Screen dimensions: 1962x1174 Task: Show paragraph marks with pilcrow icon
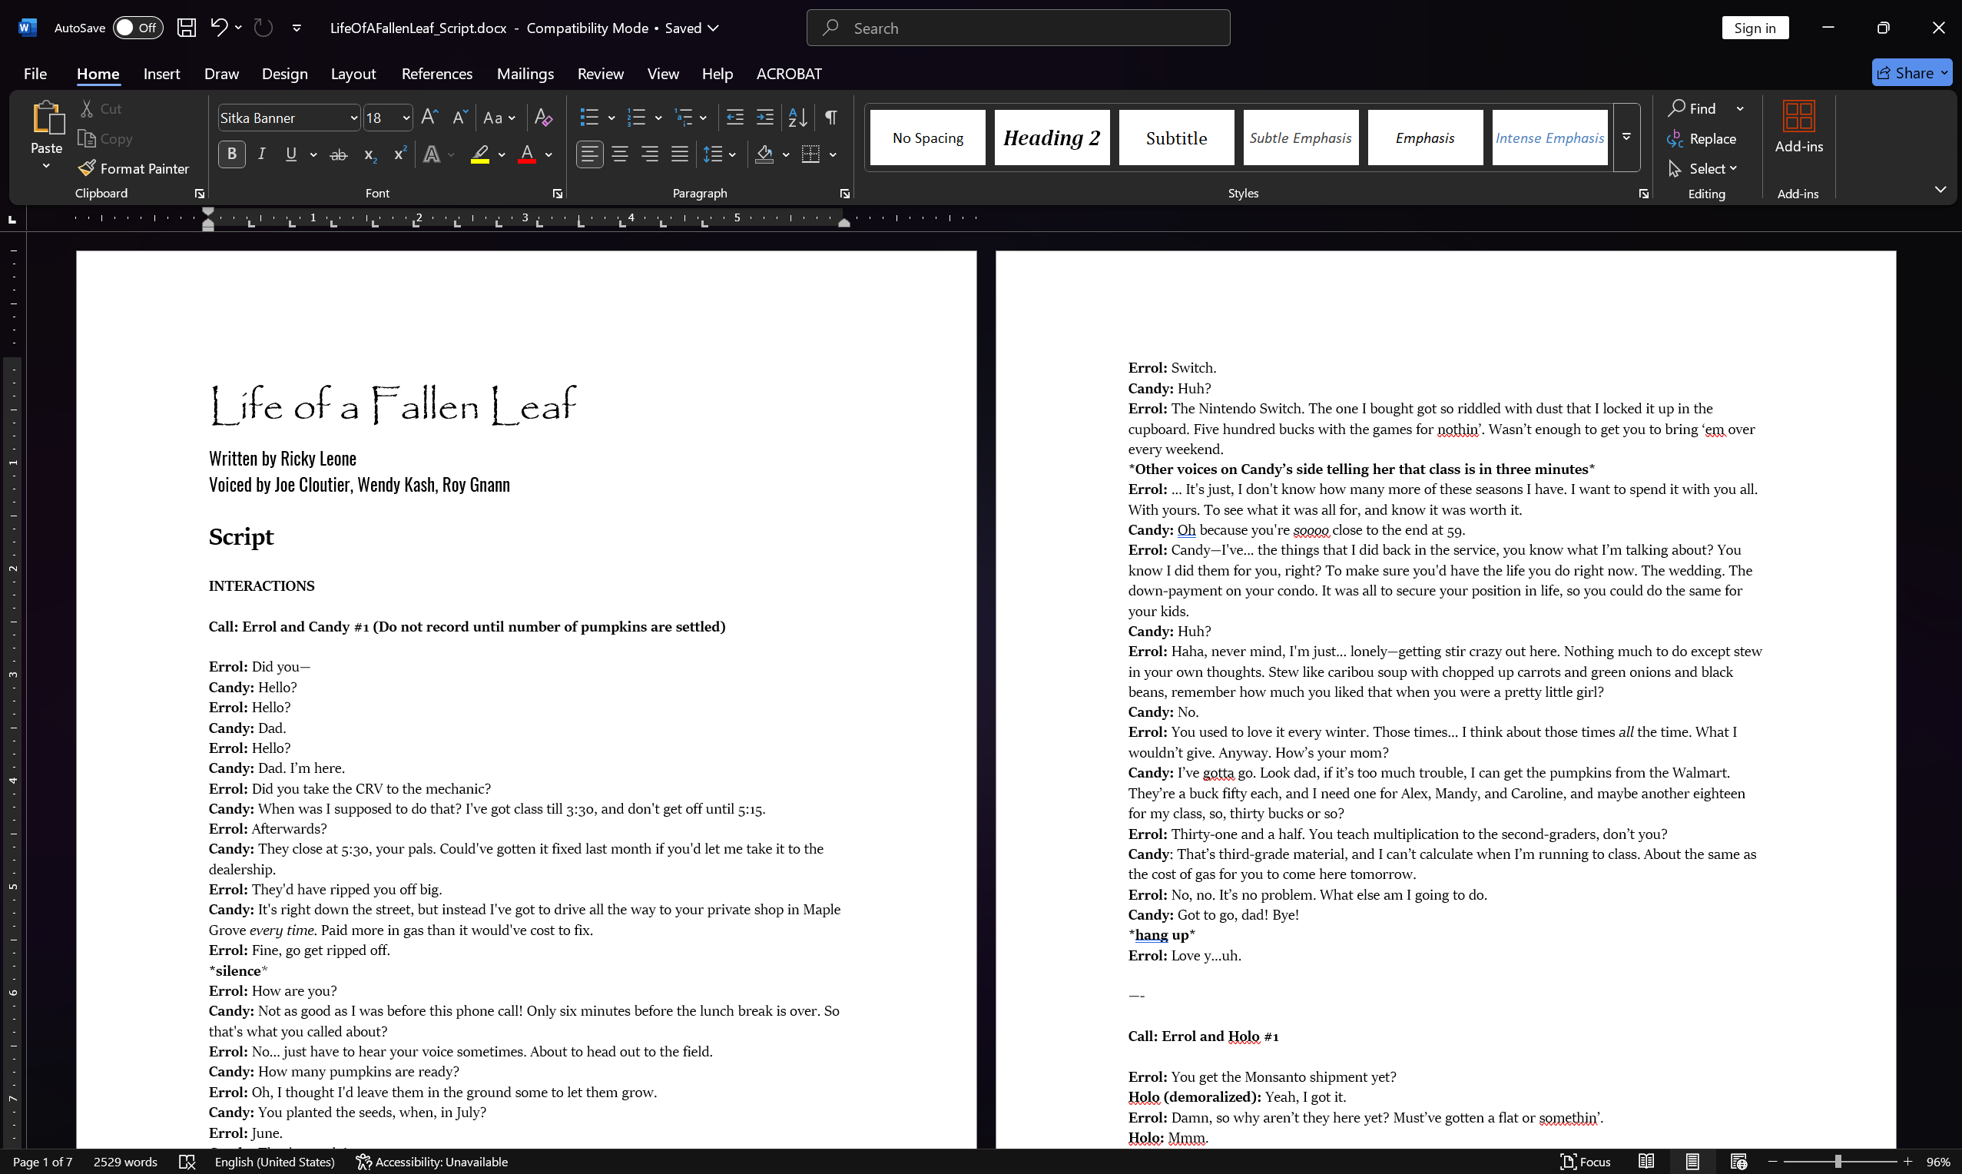click(x=830, y=117)
